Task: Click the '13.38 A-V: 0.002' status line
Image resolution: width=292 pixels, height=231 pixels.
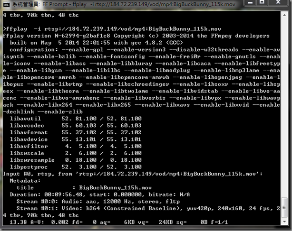Action: pos(119,222)
